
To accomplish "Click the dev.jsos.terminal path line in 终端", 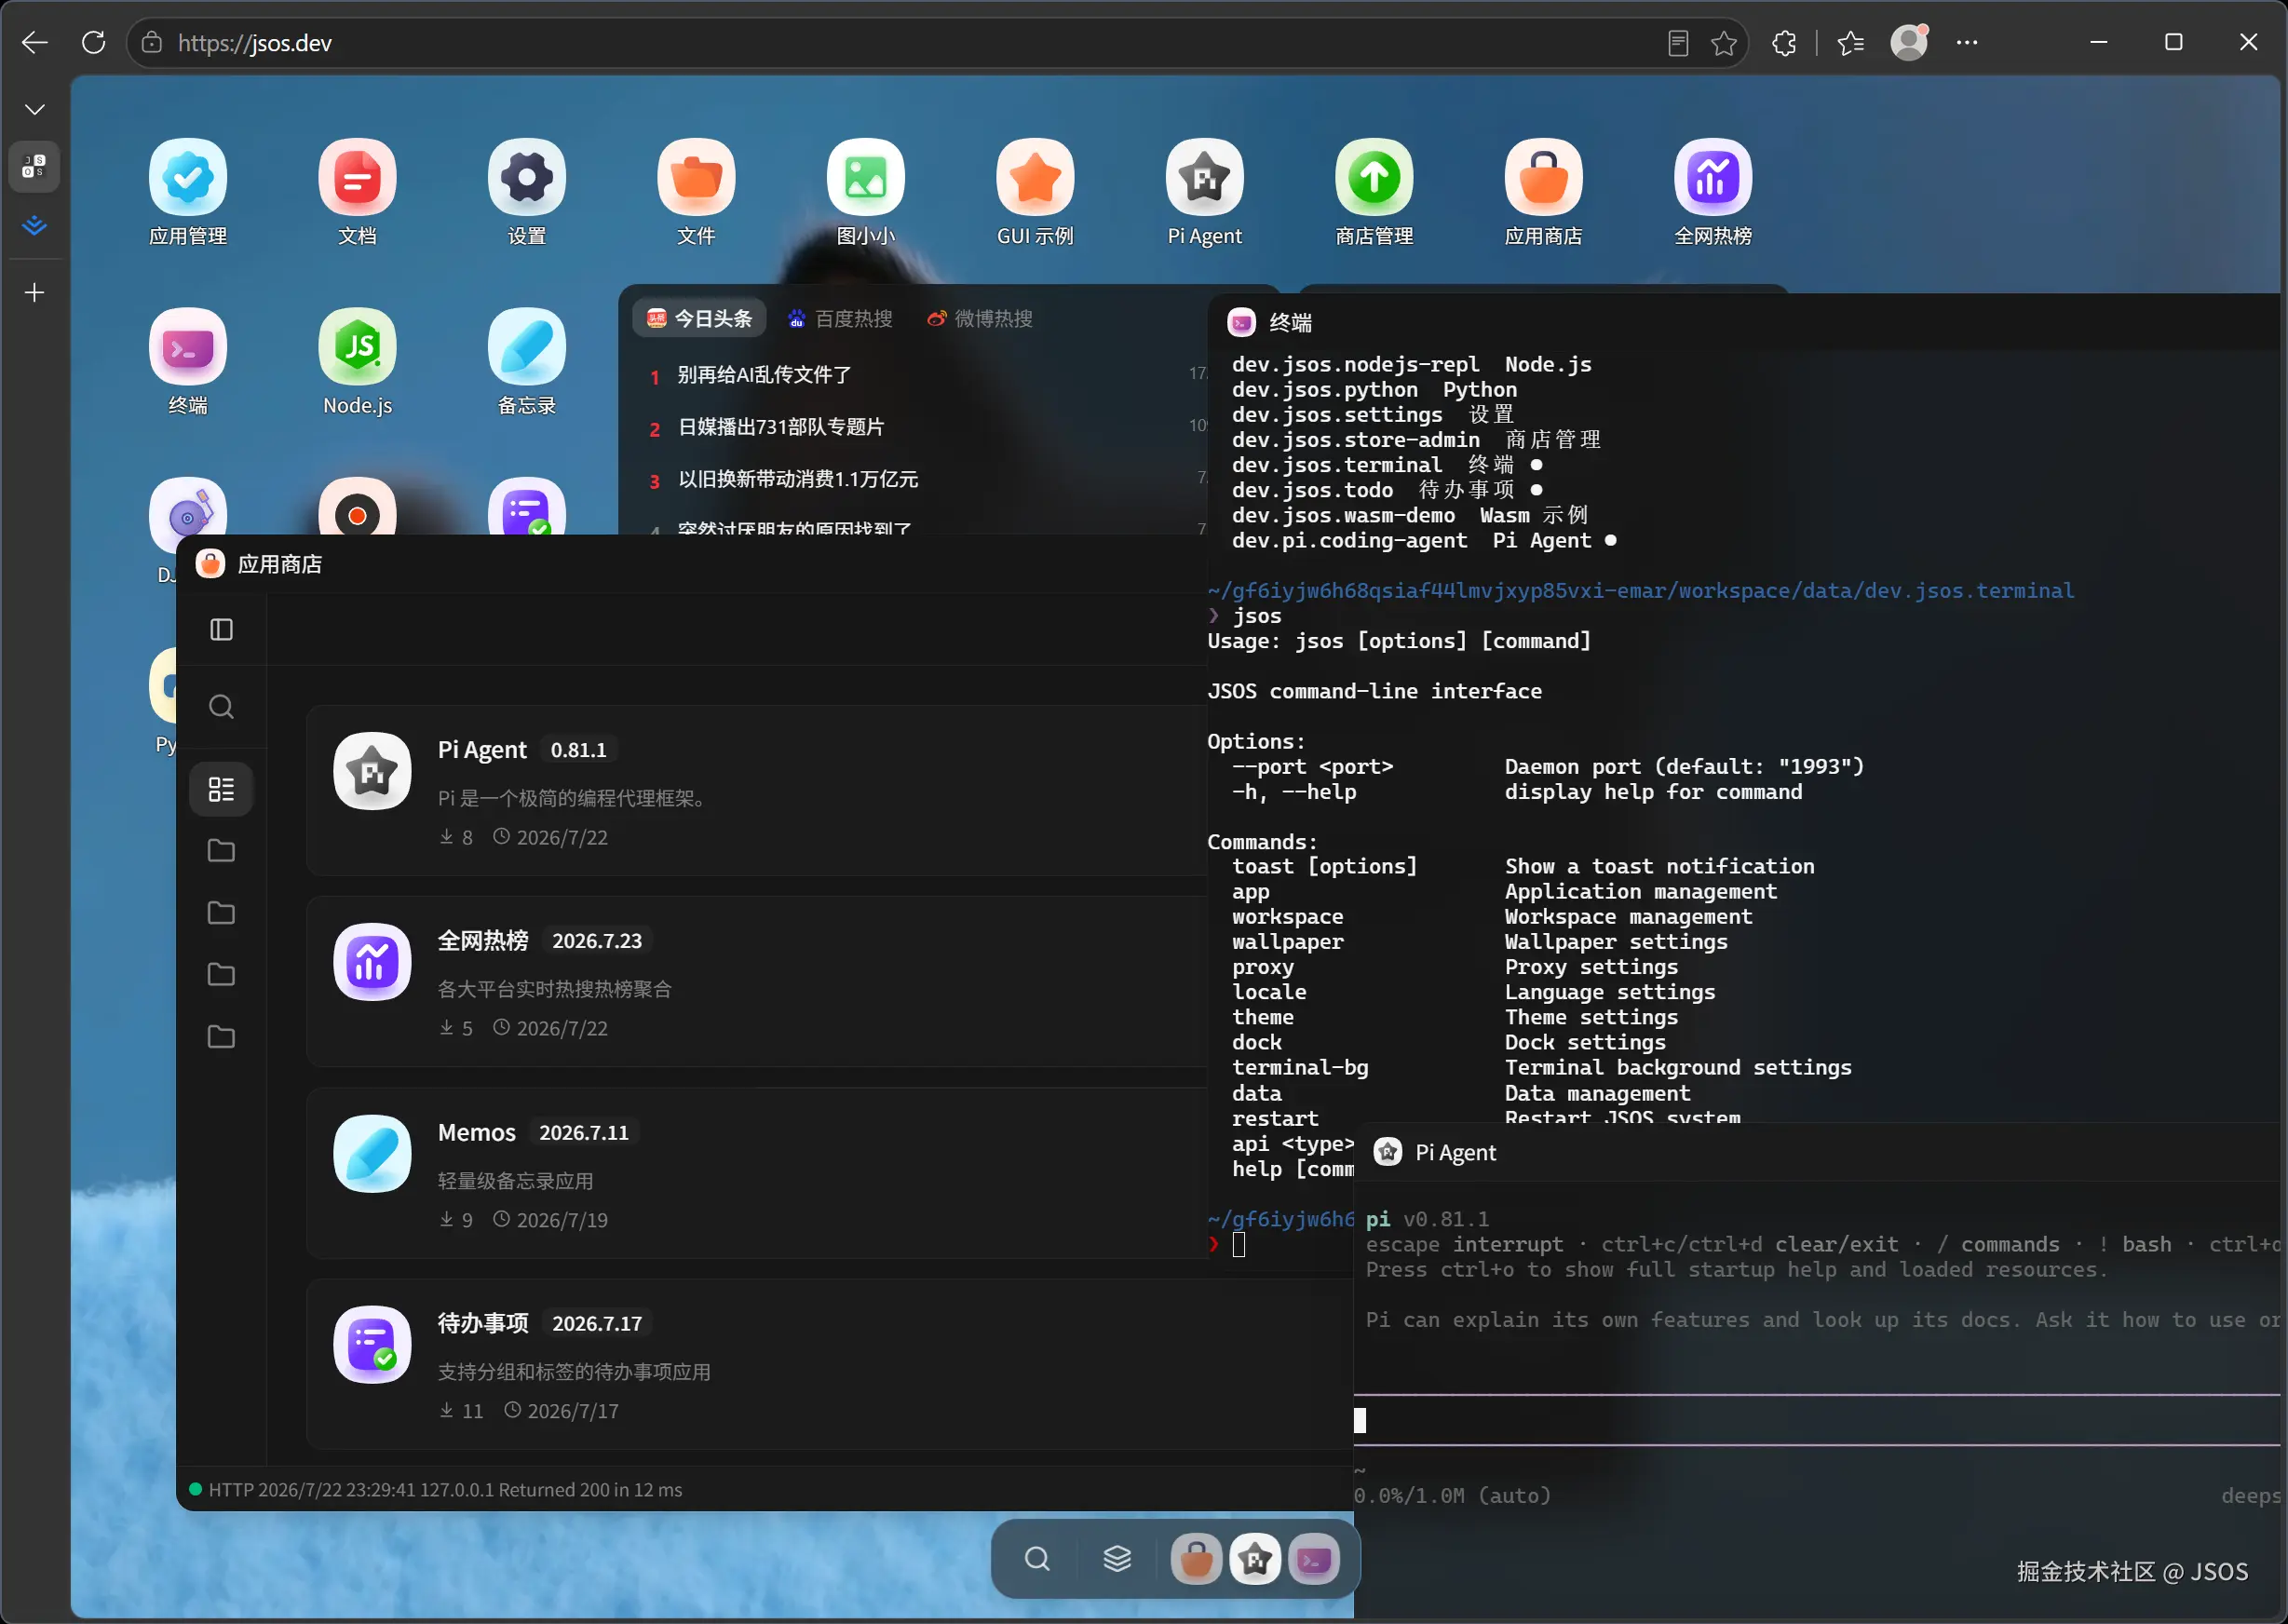I will 1640,590.
